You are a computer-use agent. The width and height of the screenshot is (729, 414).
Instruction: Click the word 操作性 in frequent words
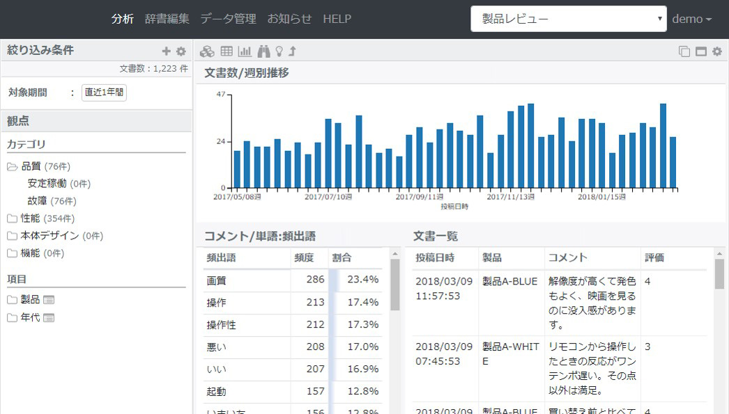[222, 325]
